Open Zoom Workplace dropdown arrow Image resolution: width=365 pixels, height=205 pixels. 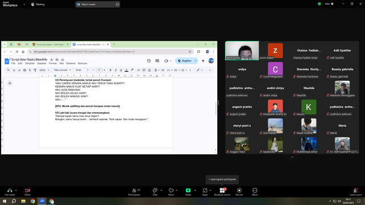24,4
